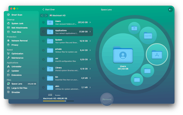Click the System Junk sidebar icon
The height and width of the screenshot is (115, 183).
[x=8, y=23]
